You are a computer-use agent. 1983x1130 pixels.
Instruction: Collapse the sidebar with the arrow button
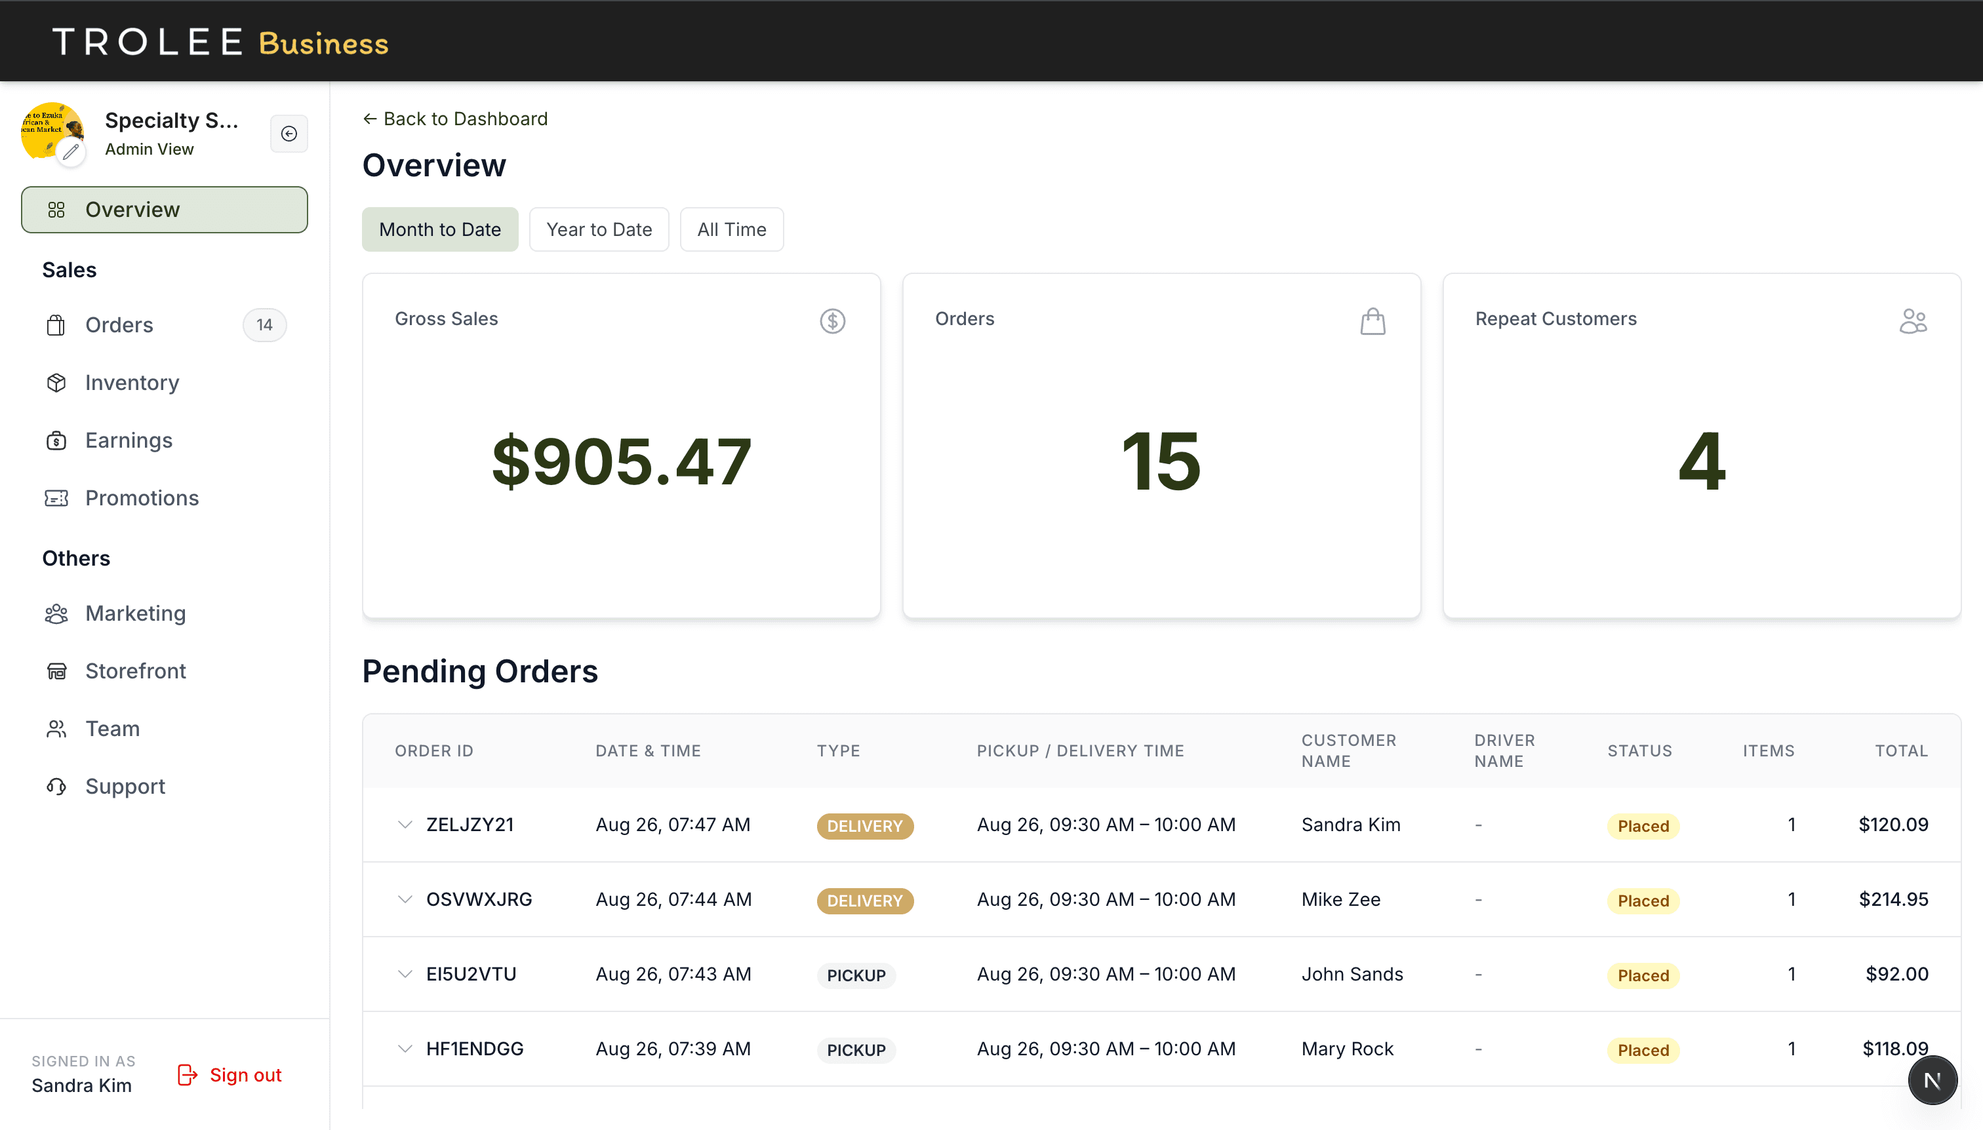coord(289,134)
